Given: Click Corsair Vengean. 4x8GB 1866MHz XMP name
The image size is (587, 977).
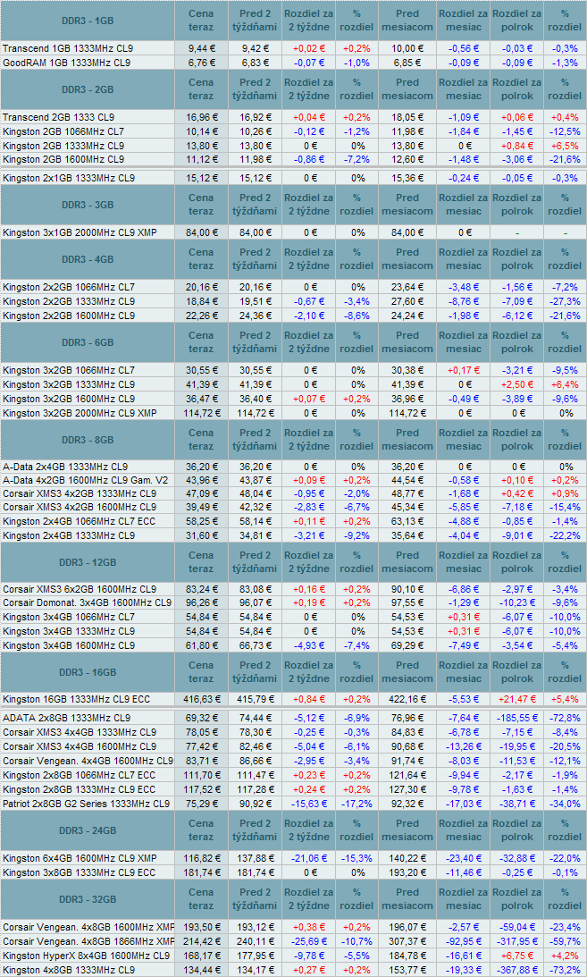Looking at the screenshot, I should click(88, 941).
